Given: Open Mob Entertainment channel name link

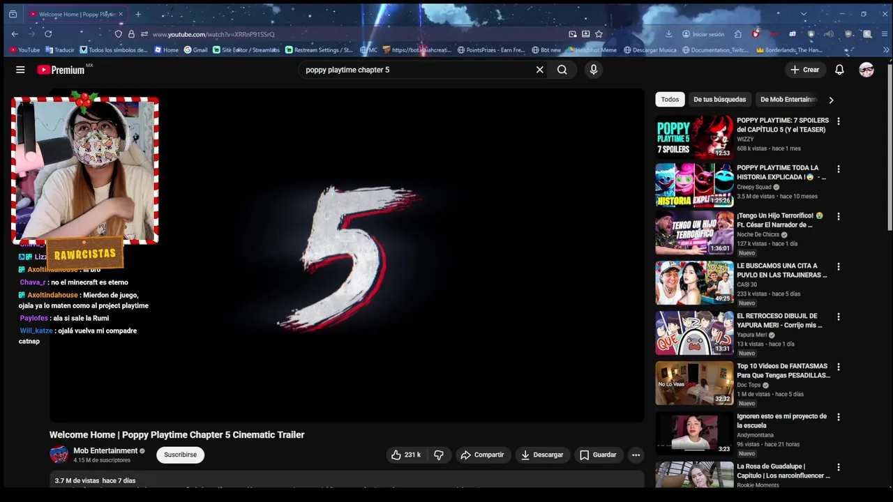Looking at the screenshot, I should coord(105,450).
